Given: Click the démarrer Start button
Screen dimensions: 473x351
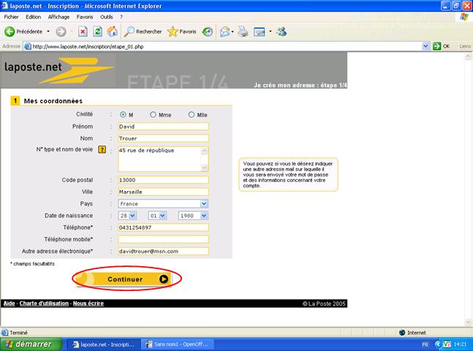Looking at the screenshot, I should click(x=31, y=344).
